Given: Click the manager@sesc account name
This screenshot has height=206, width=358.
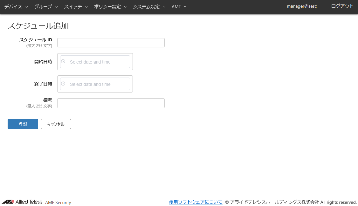Looking at the screenshot, I should 302,6.
